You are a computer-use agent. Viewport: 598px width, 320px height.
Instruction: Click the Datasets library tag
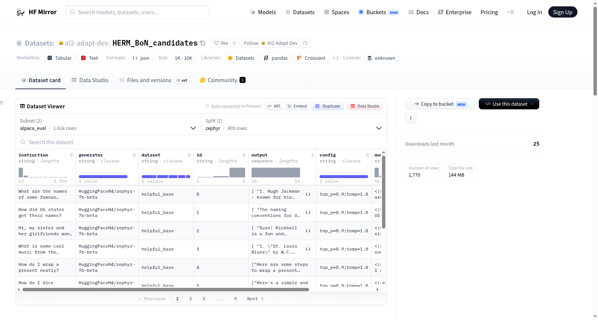tap(241, 58)
